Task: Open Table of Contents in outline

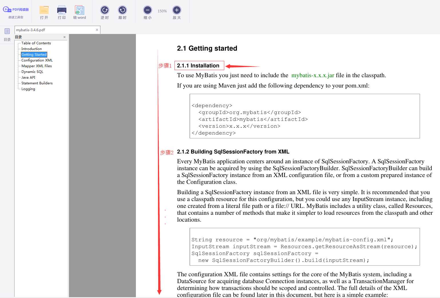Action: click(x=36, y=43)
